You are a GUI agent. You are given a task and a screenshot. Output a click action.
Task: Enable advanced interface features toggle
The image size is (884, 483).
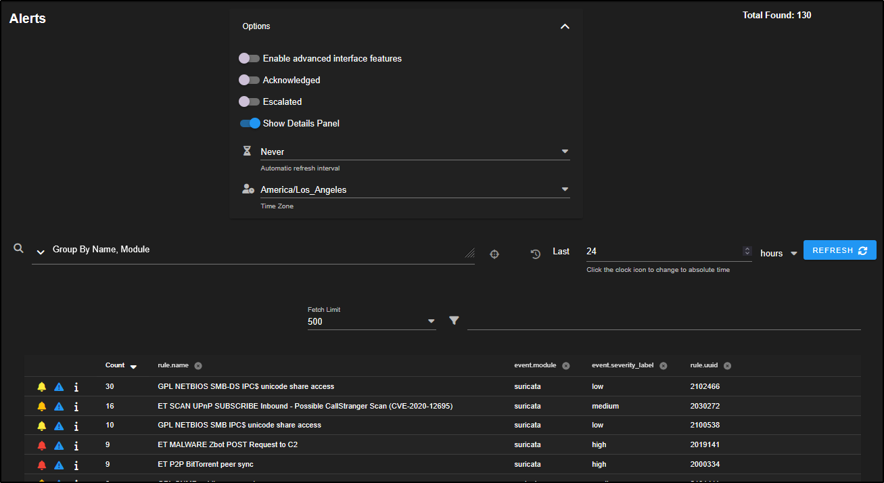point(250,59)
